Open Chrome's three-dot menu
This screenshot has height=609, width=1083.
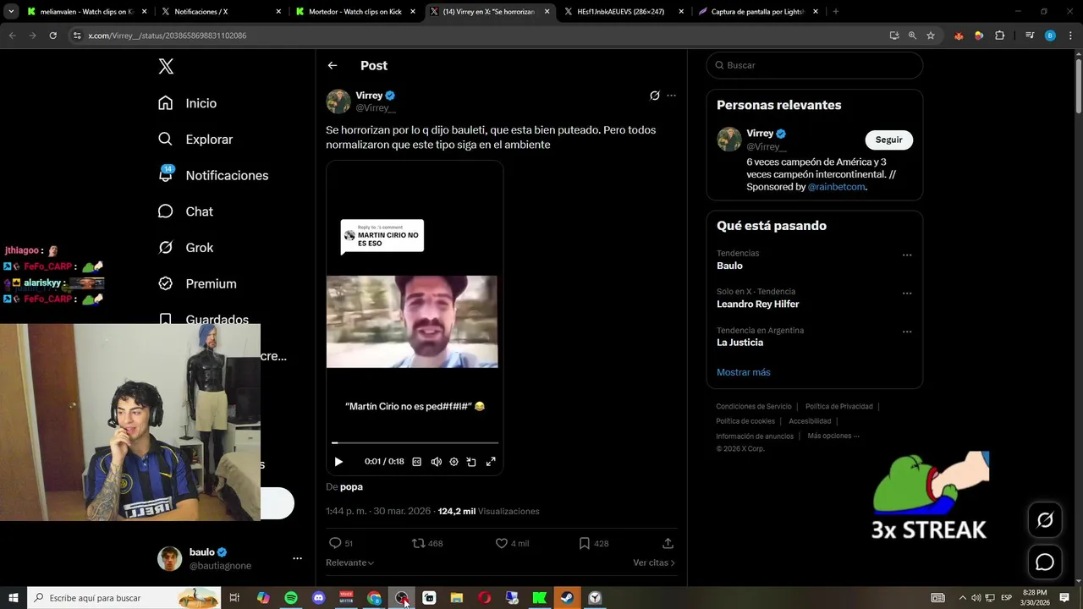(1069, 36)
